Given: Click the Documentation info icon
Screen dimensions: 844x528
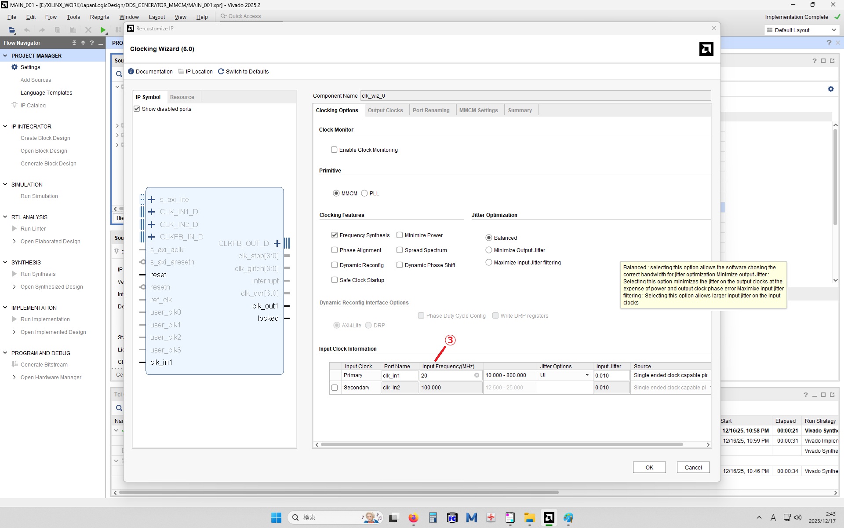Looking at the screenshot, I should [x=131, y=71].
